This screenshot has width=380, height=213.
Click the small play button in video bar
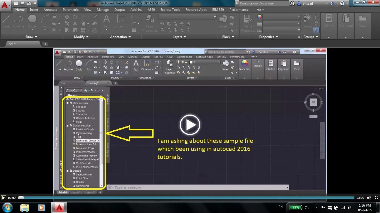3,198
